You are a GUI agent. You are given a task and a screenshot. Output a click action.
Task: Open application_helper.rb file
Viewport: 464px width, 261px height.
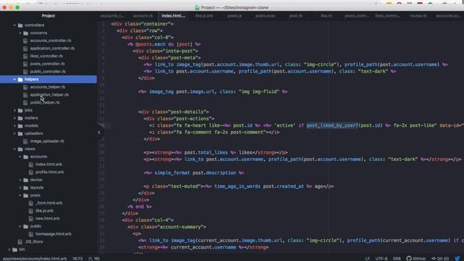[49, 95]
